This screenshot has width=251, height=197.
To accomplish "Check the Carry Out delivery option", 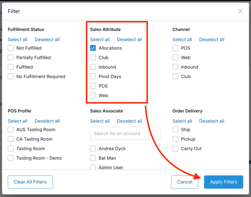I will [x=175, y=149].
